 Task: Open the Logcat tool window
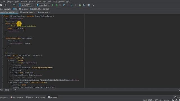[x=40, y=97]
